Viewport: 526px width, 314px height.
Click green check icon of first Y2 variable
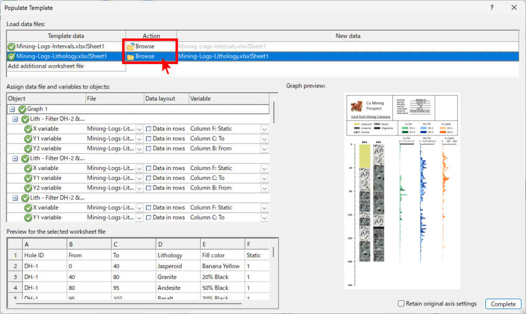tap(28, 149)
